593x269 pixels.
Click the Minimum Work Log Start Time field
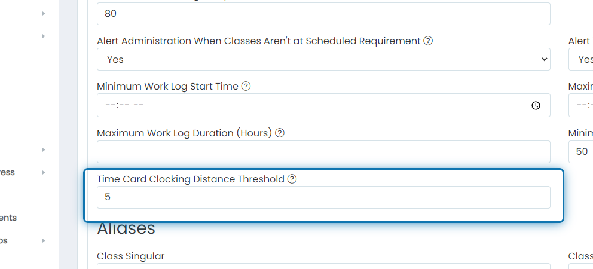click(323, 105)
